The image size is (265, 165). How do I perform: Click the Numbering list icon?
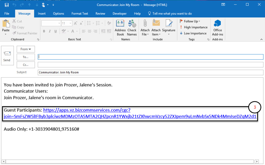[98, 23]
